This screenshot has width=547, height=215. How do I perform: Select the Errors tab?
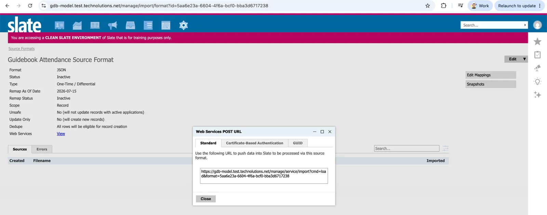pos(42,149)
